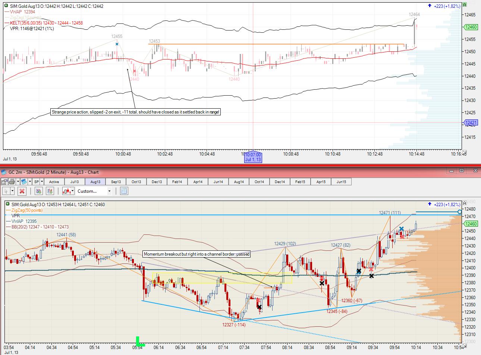Switch to the Jun14 contract tab
Viewport: 481px width, 355px height.
point(218,182)
